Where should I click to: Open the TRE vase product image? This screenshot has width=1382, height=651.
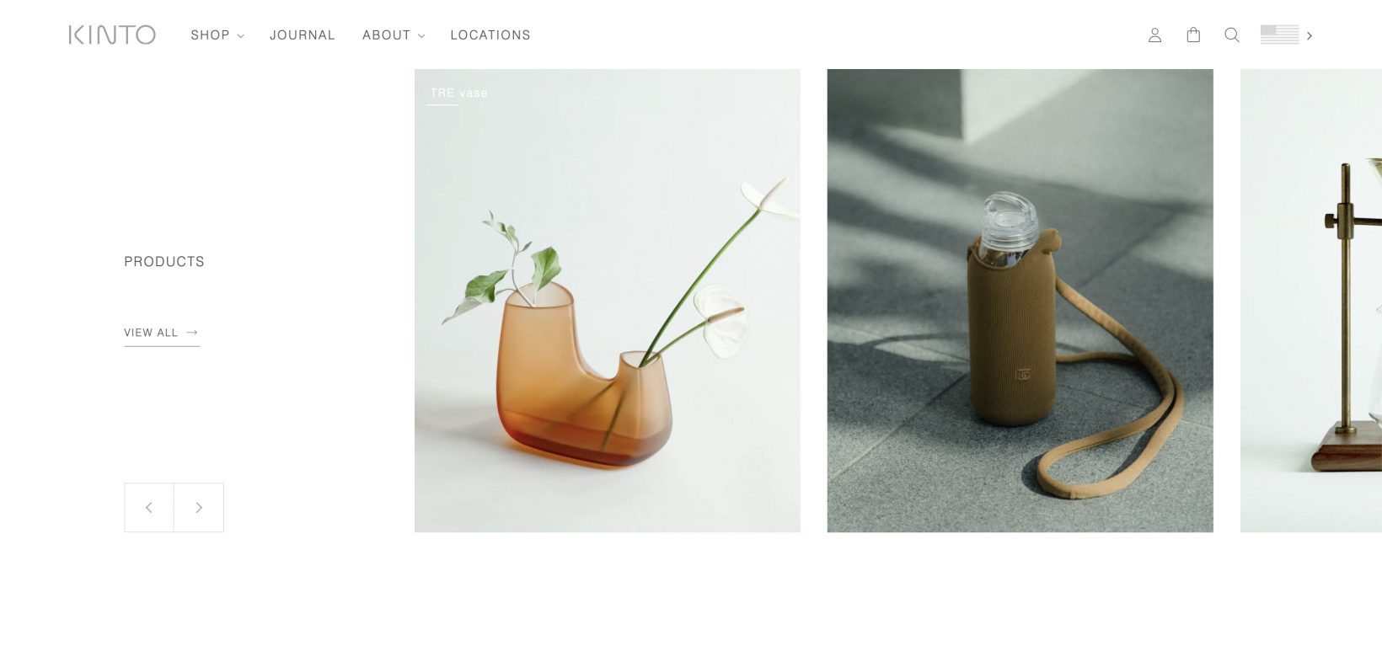pyautogui.click(x=608, y=301)
